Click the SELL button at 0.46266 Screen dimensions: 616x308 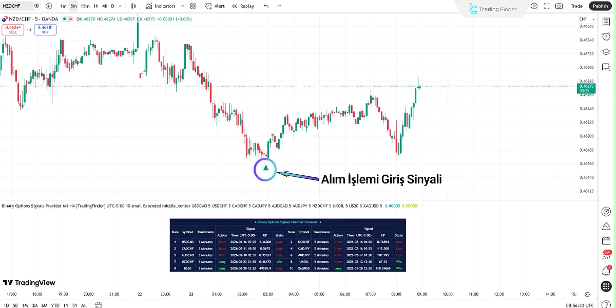(x=12, y=30)
